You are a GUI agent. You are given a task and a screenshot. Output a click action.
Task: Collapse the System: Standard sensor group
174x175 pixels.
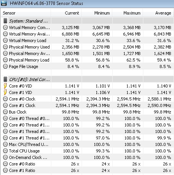tap(28, 21)
